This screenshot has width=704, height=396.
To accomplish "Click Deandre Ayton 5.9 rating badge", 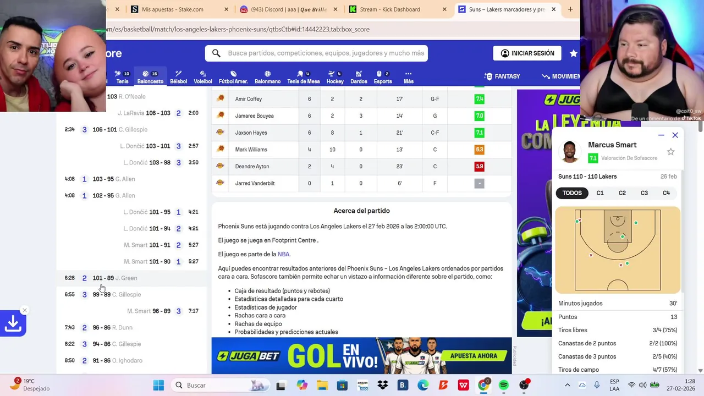I will tap(479, 167).
